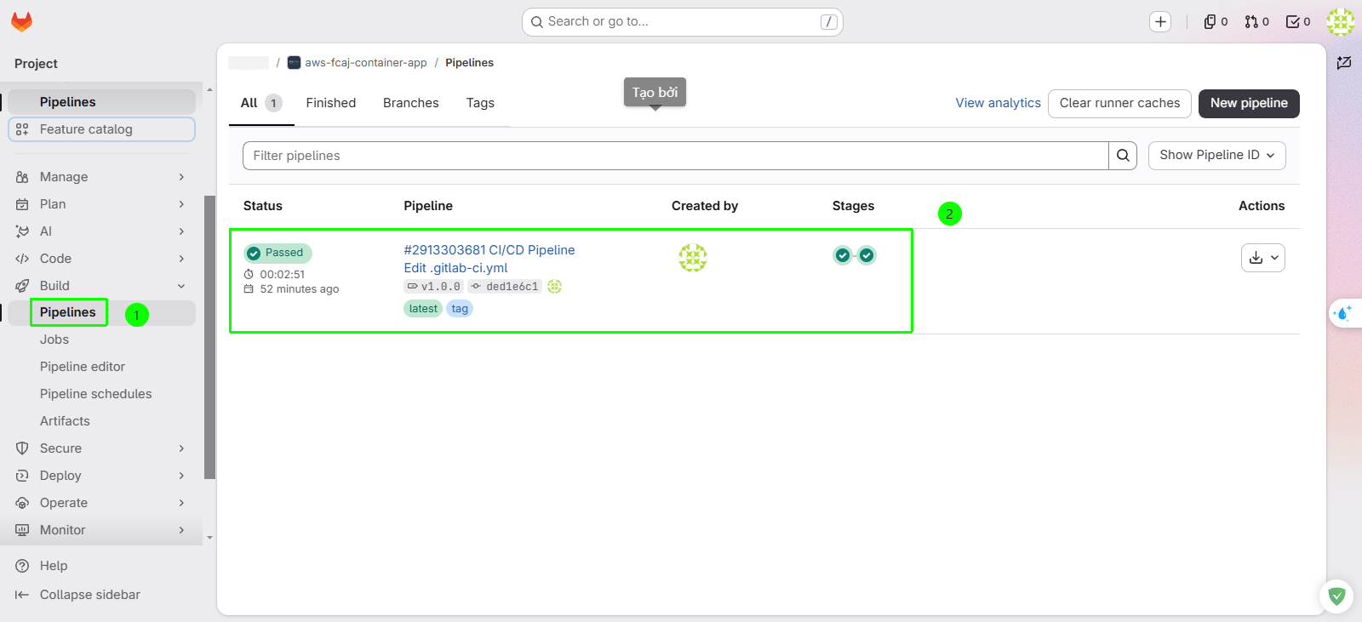Open the Edit .gitlab-ci.yml commit link
This screenshot has height=622, width=1362.
pyautogui.click(x=455, y=268)
